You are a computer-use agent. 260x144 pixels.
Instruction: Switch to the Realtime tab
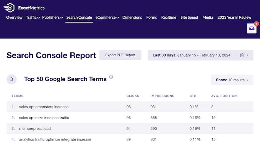tap(169, 18)
